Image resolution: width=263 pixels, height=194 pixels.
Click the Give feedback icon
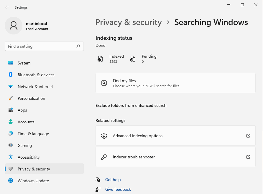pyautogui.click(x=98, y=189)
